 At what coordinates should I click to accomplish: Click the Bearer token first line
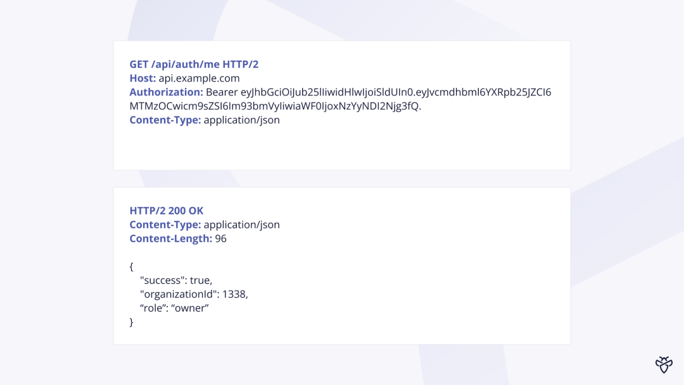tap(379, 92)
